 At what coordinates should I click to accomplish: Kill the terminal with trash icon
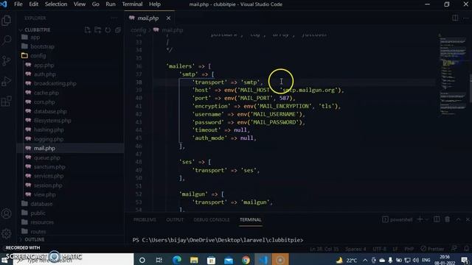[448, 219]
